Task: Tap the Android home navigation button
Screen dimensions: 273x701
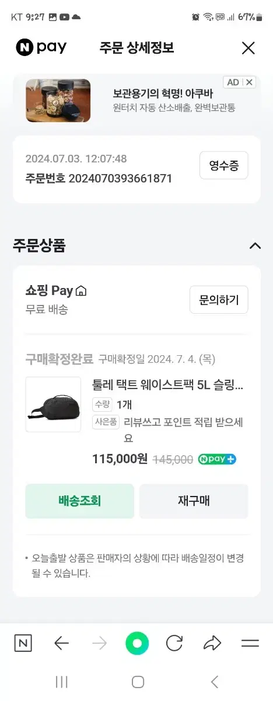Action: tap(138, 682)
